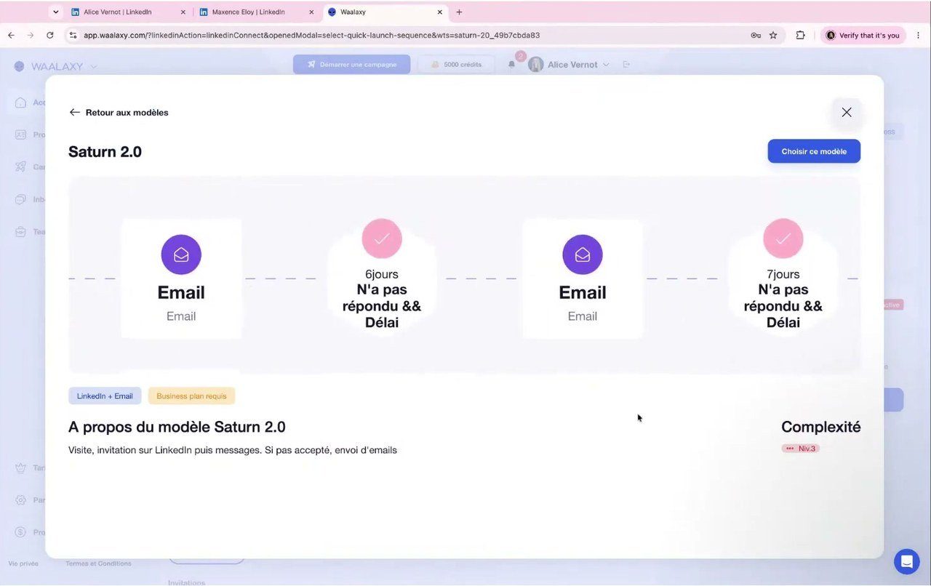This screenshot has height=586, width=931.
Task: Open Alice Vernot account dropdown
Action: [569, 65]
